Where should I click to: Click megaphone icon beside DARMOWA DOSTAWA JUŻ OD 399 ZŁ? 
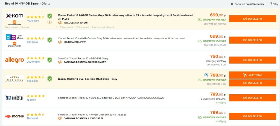tap(60, 118)
